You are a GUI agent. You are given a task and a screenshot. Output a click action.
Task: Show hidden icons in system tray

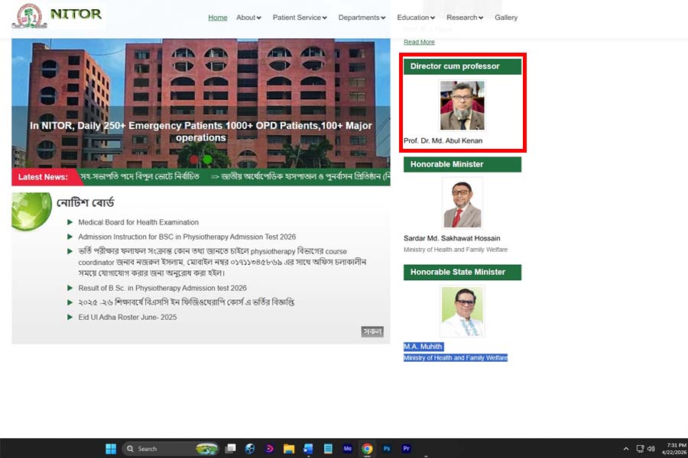[x=626, y=449]
